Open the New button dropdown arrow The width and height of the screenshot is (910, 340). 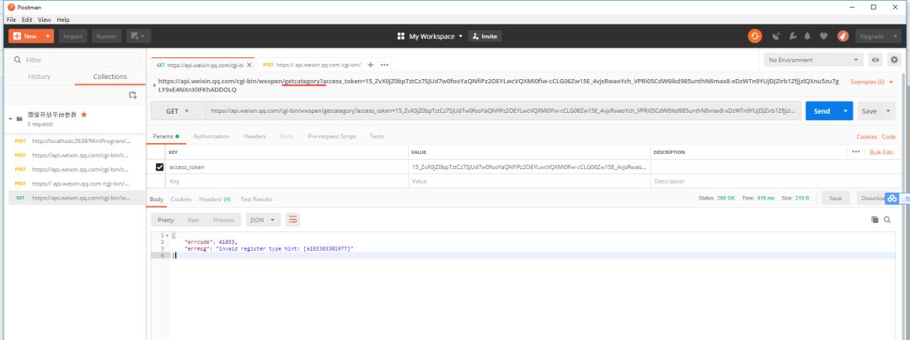click(x=47, y=36)
